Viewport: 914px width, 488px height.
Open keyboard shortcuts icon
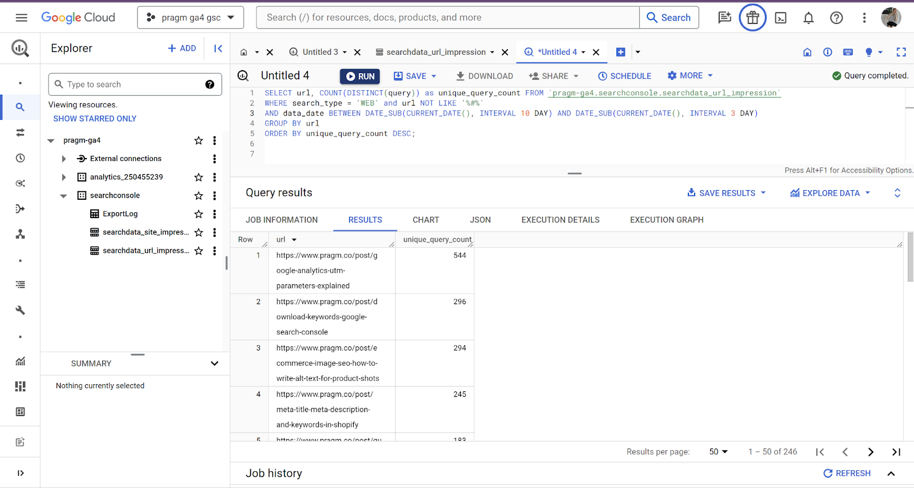848,52
